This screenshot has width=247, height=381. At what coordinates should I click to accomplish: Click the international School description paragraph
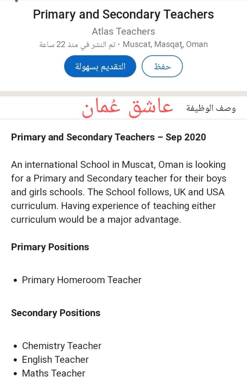(x=119, y=192)
